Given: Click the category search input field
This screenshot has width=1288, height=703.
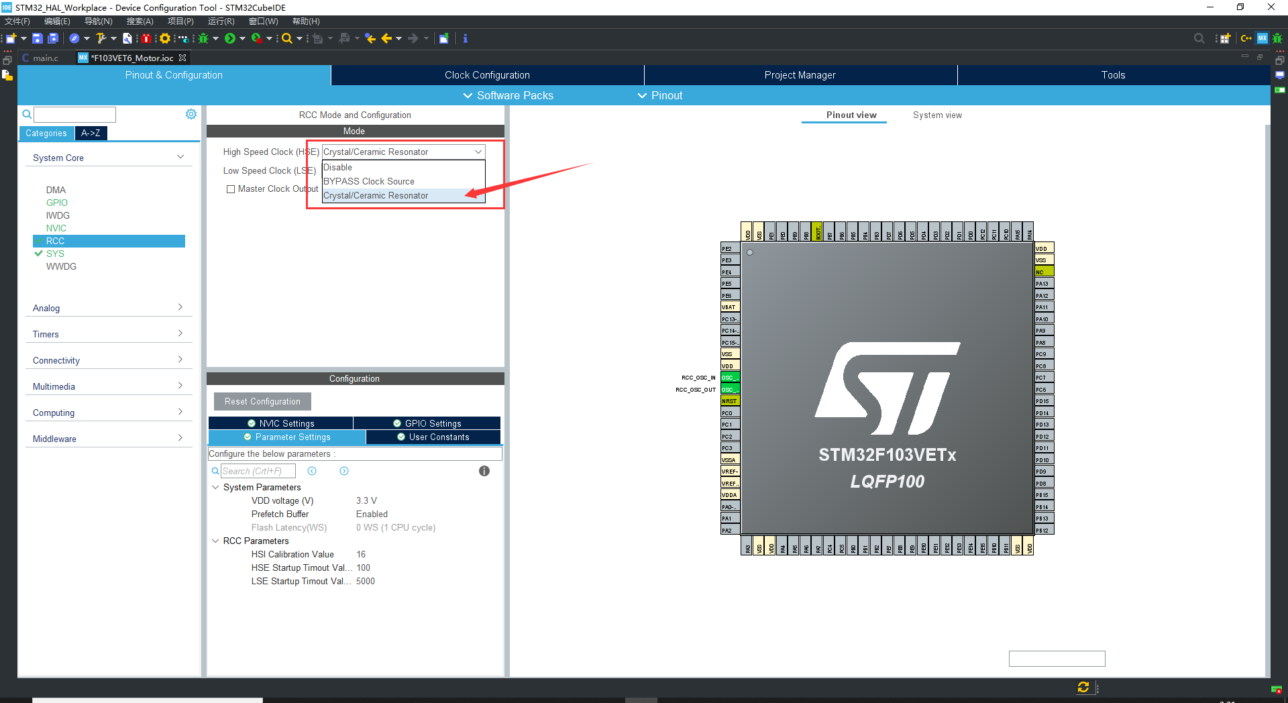Looking at the screenshot, I should (x=74, y=115).
